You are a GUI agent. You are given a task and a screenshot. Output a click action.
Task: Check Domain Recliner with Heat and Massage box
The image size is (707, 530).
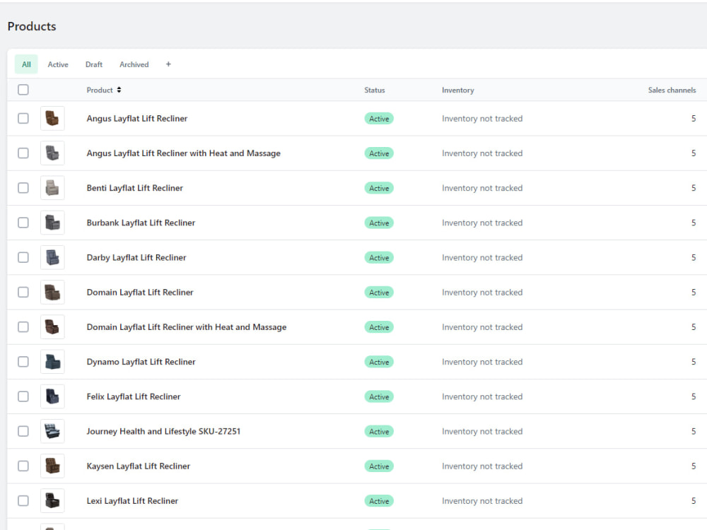tap(23, 327)
